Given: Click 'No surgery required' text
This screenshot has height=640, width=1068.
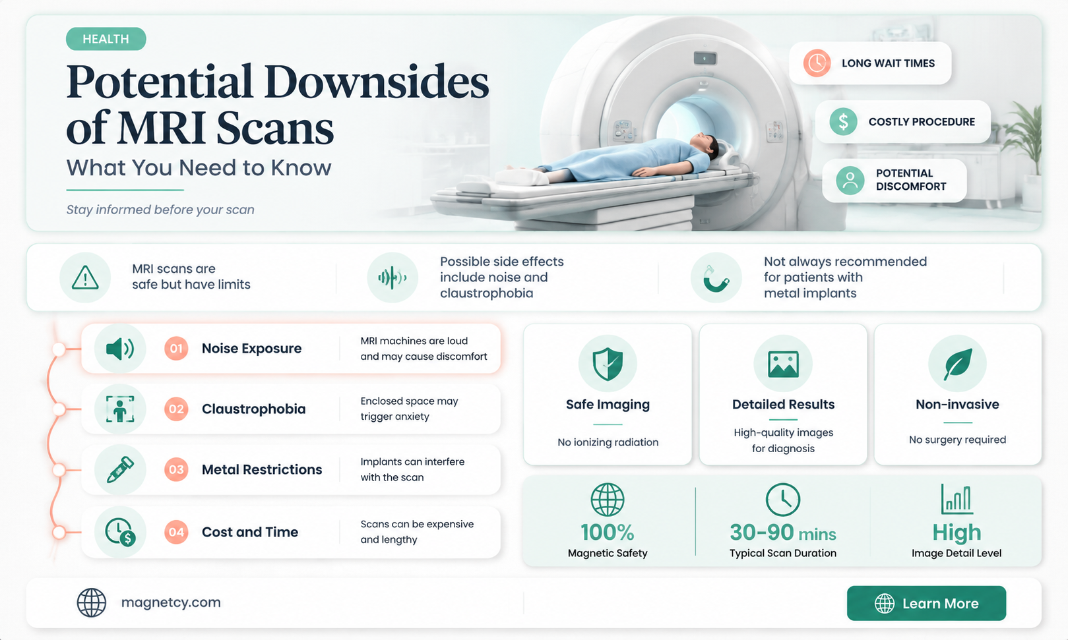Looking at the screenshot, I should [957, 440].
